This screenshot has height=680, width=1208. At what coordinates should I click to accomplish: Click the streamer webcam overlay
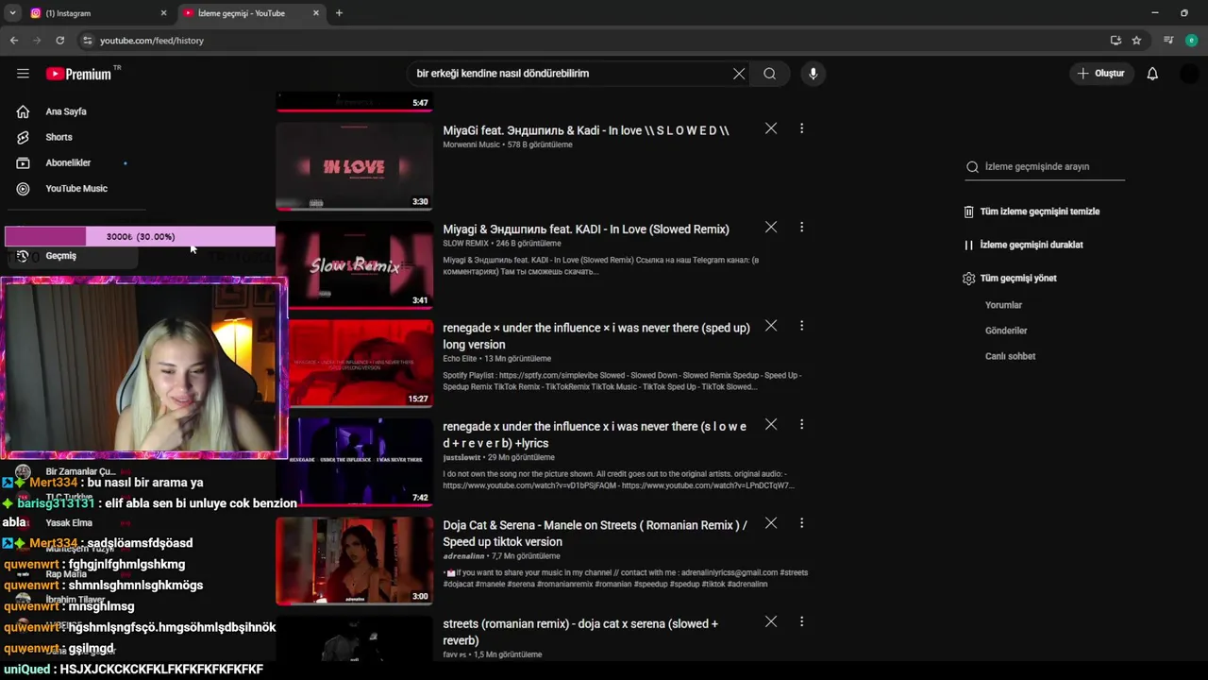click(143, 368)
